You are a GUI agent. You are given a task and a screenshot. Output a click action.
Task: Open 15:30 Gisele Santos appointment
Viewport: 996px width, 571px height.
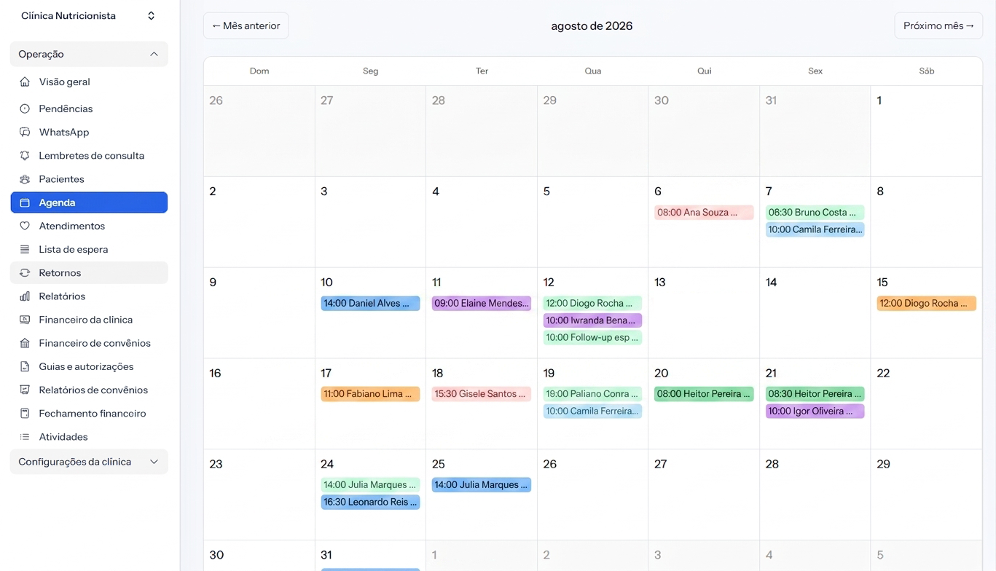[482, 394]
